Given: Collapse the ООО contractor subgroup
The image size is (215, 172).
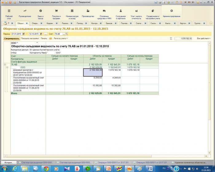Looking at the screenshot, I should point(7,67).
